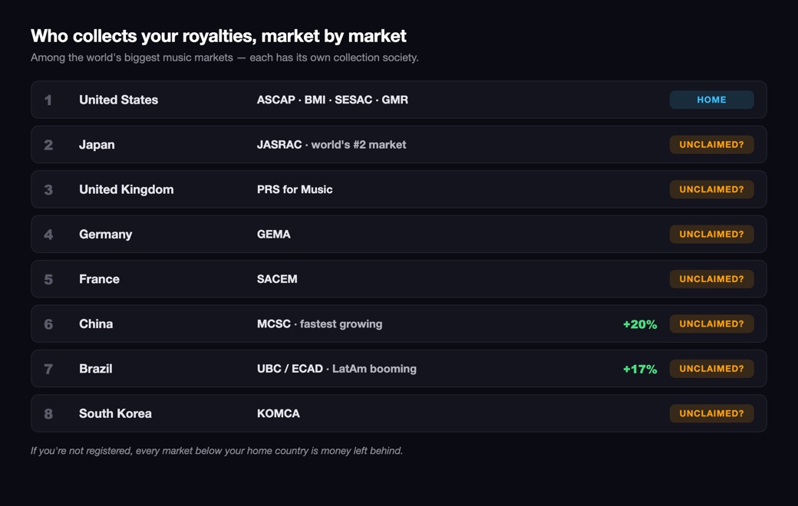Click rank number 4
Screen dimensions: 798x506
point(48,235)
